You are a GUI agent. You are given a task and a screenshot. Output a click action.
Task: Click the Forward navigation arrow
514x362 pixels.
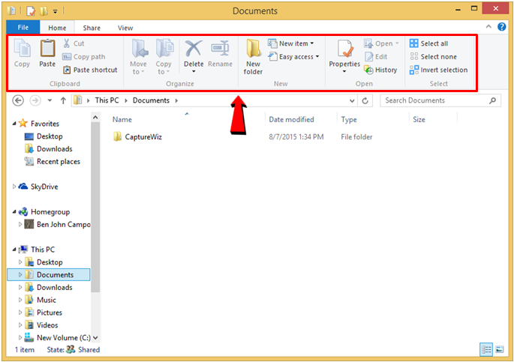point(35,100)
